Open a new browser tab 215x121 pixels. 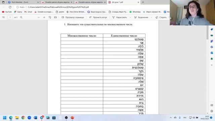pyautogui.click(x=143, y=2)
